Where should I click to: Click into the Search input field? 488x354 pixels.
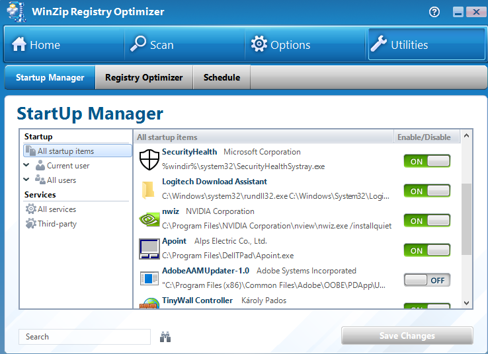tap(85, 337)
